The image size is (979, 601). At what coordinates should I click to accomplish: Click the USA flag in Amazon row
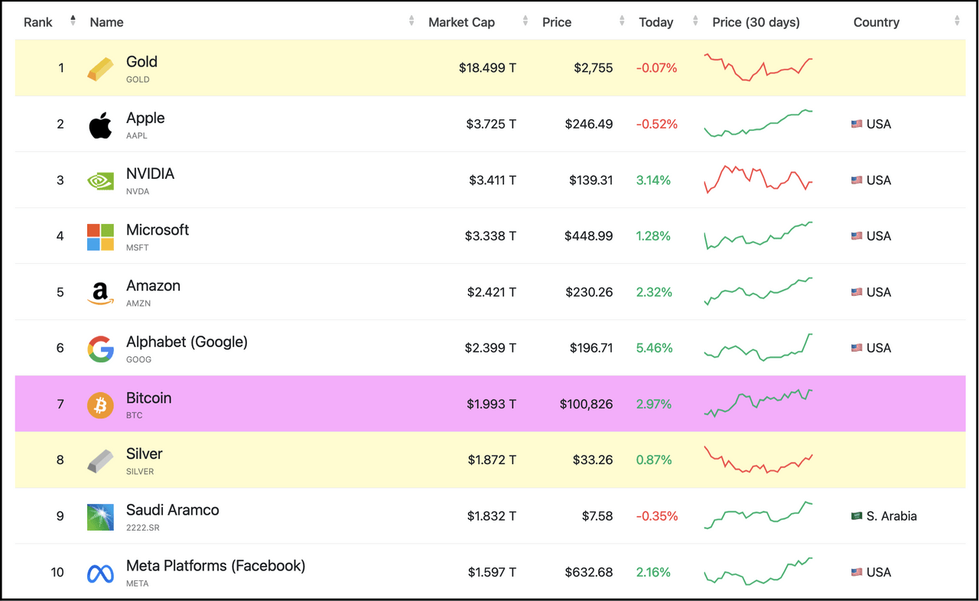pos(857,292)
